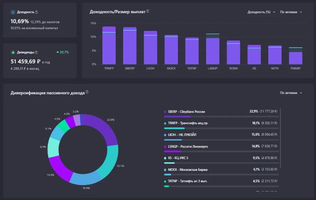Click the X5 share progress bar
Screen dimensions: 316x200
(x=221, y=163)
